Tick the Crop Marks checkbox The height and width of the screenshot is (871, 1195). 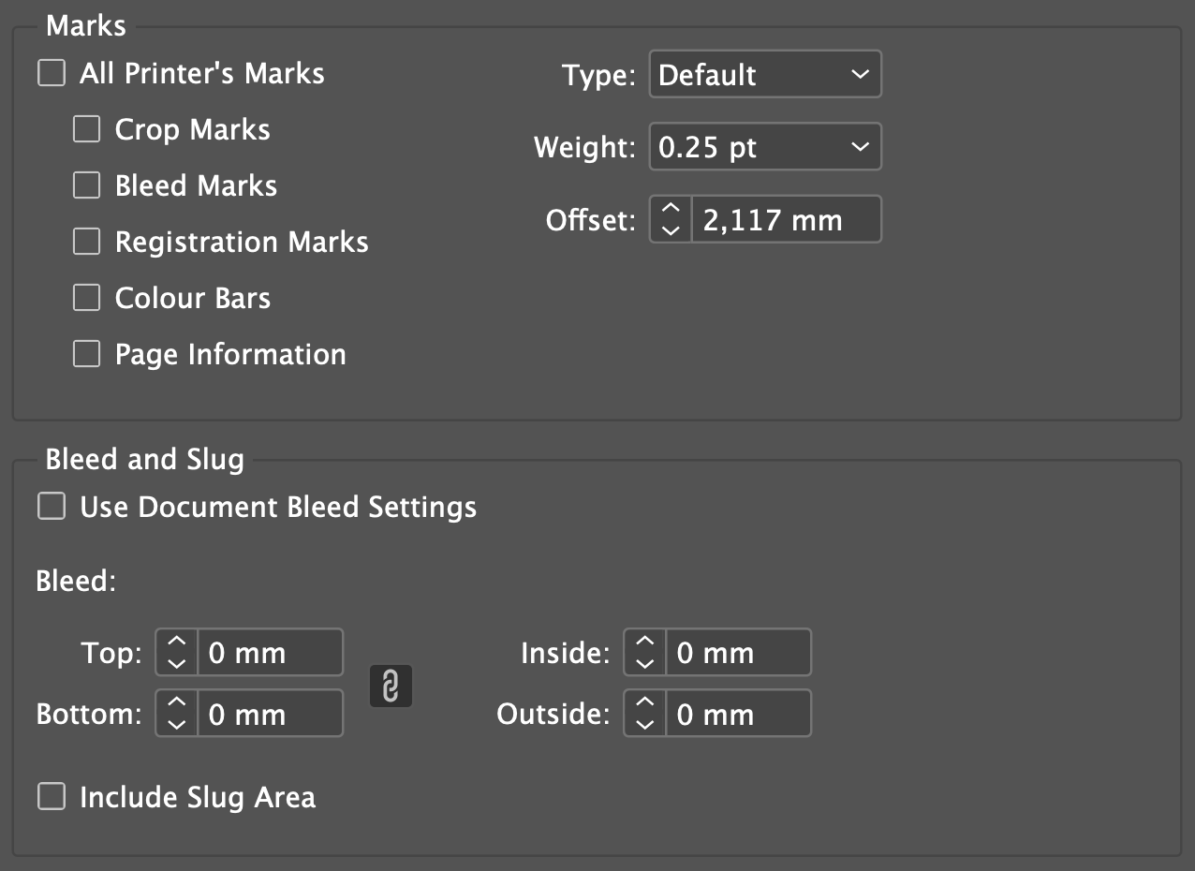[x=87, y=129]
